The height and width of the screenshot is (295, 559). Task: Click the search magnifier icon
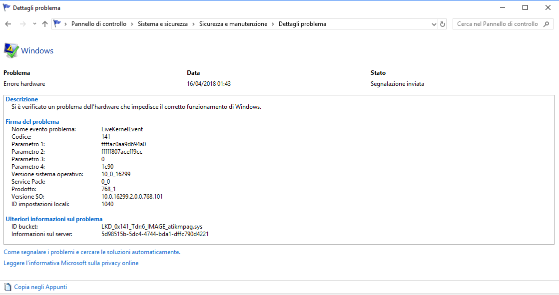546,24
